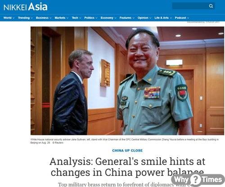This screenshot has width=225, height=187.
Task: Expand the Markets menu chevron
Action: tap(67, 18)
